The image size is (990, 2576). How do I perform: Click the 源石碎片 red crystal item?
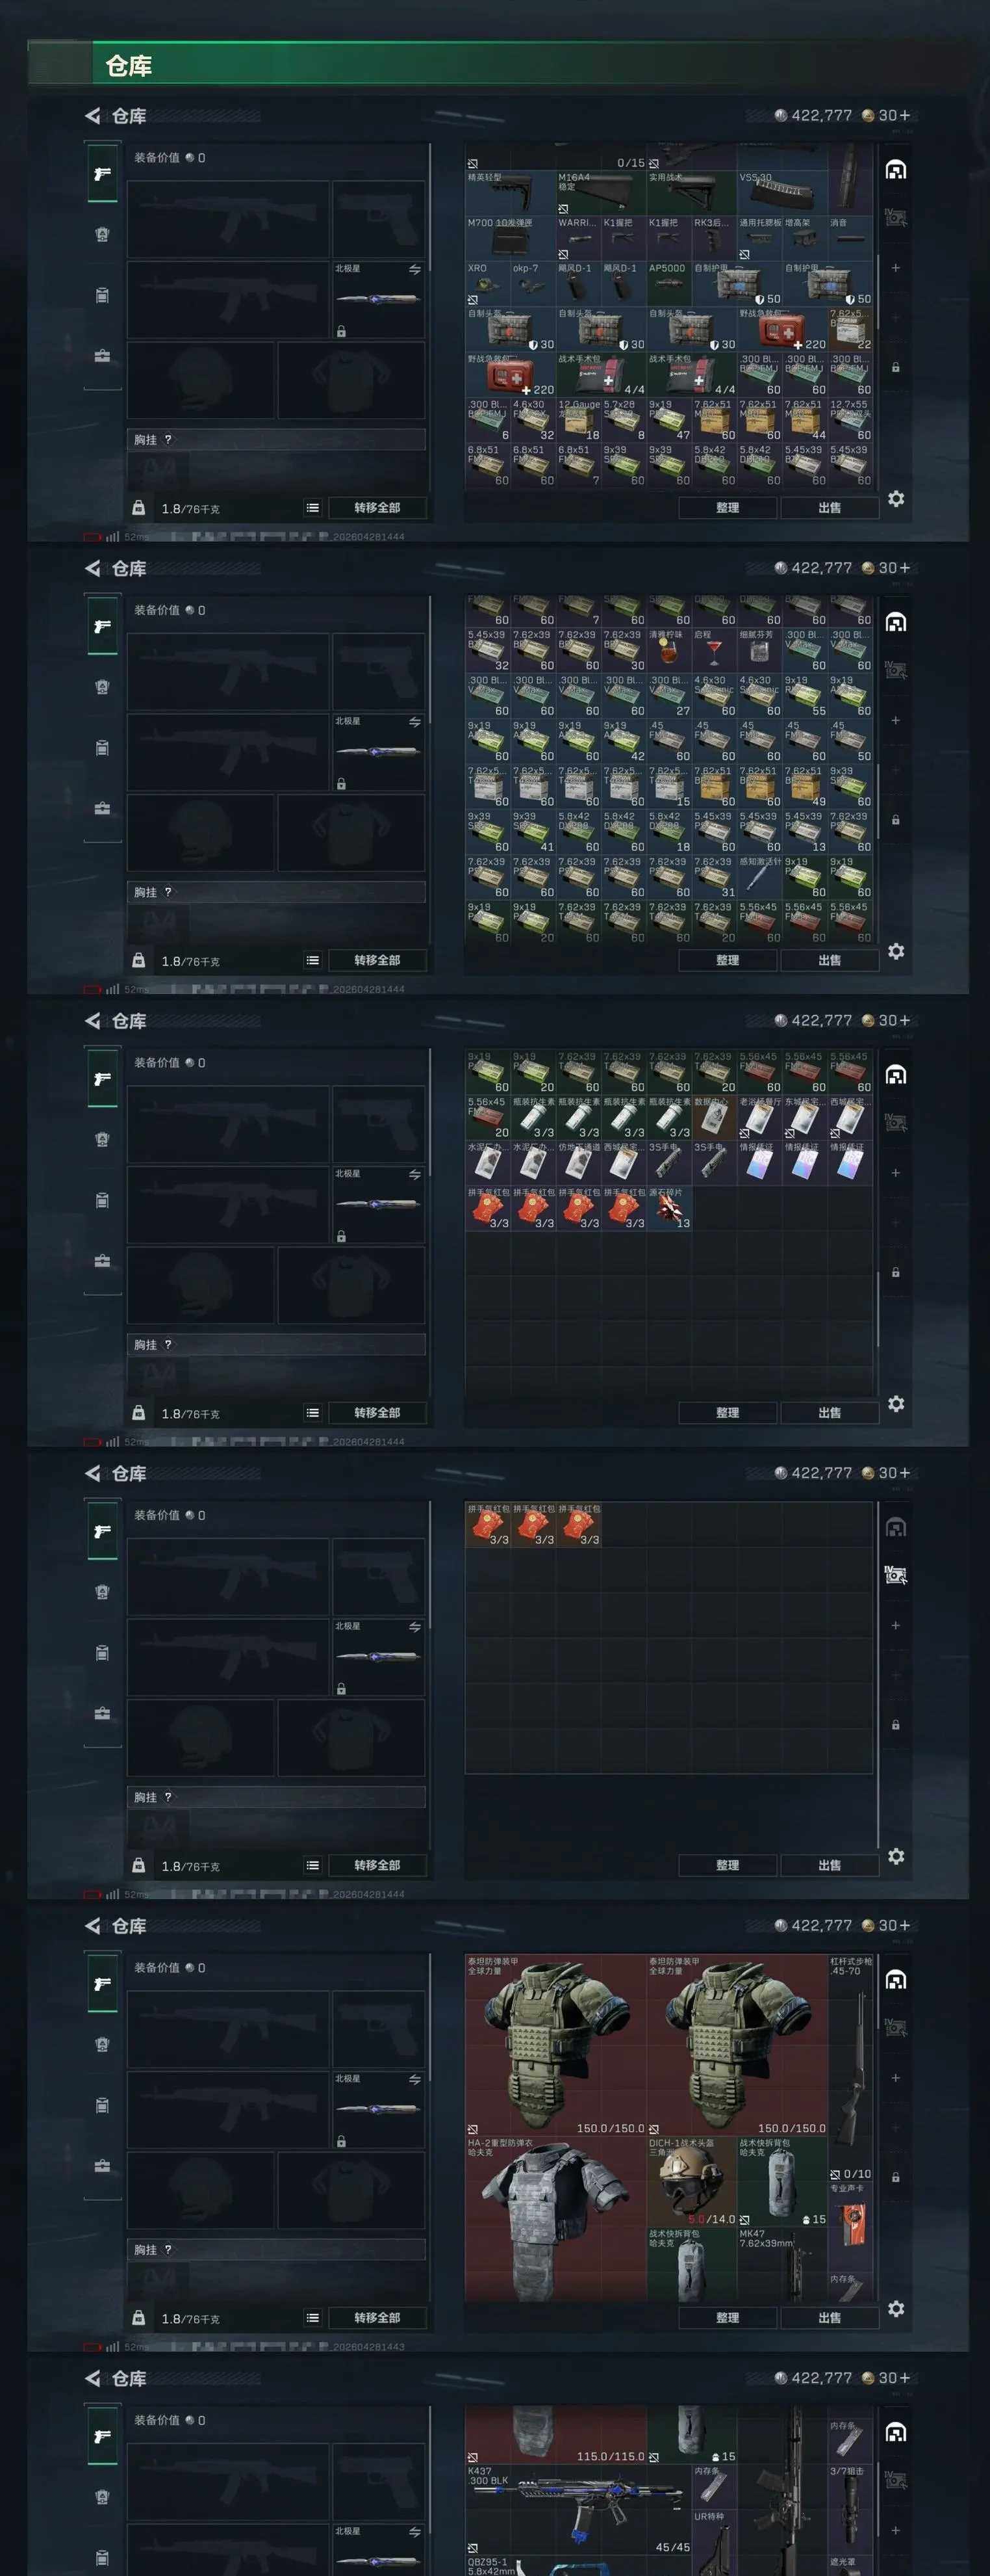tap(668, 1208)
